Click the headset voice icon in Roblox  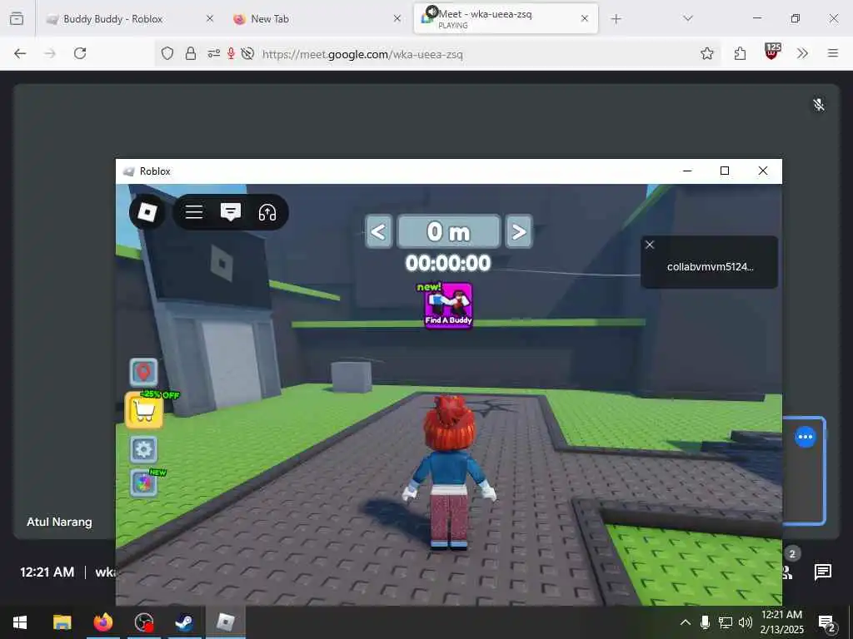(267, 212)
